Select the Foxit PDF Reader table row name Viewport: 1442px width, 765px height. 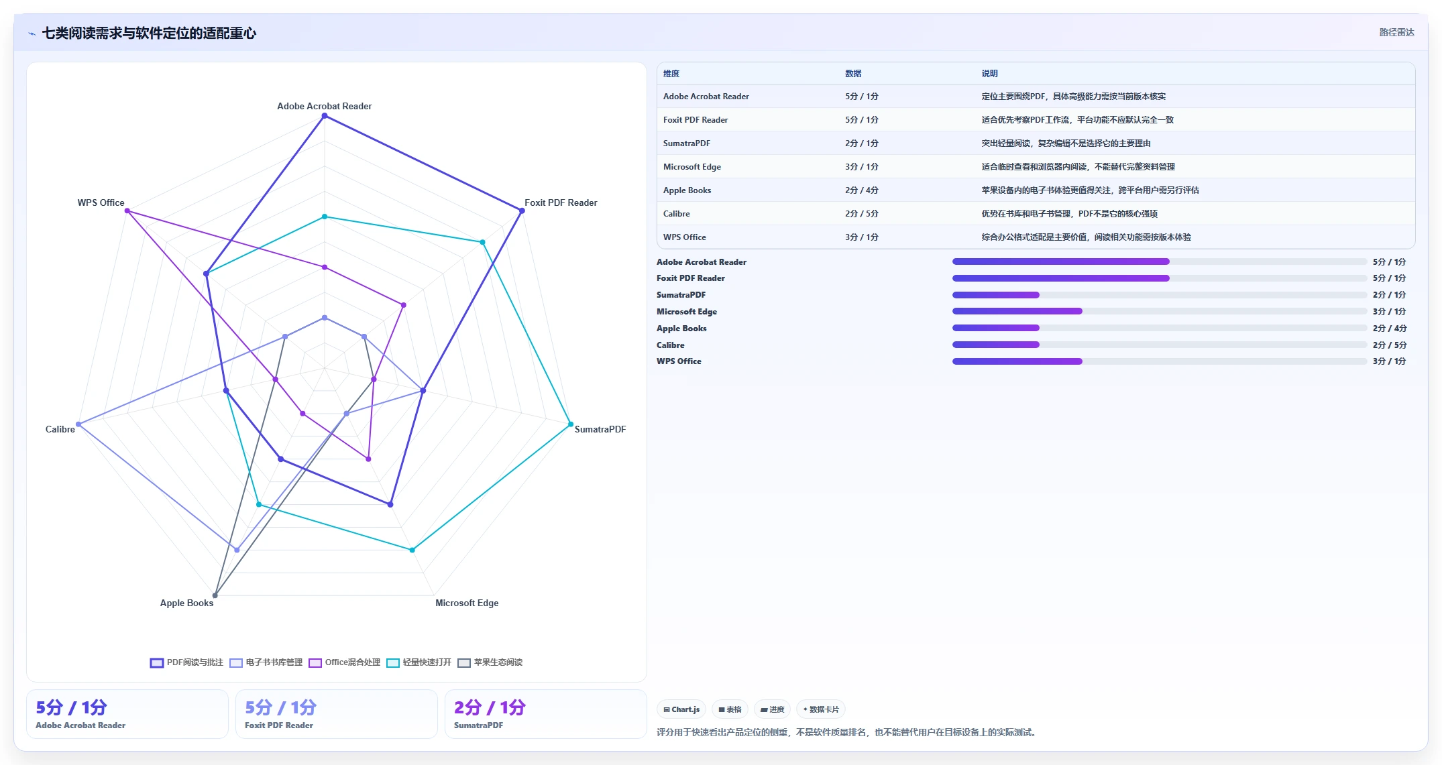click(x=696, y=120)
